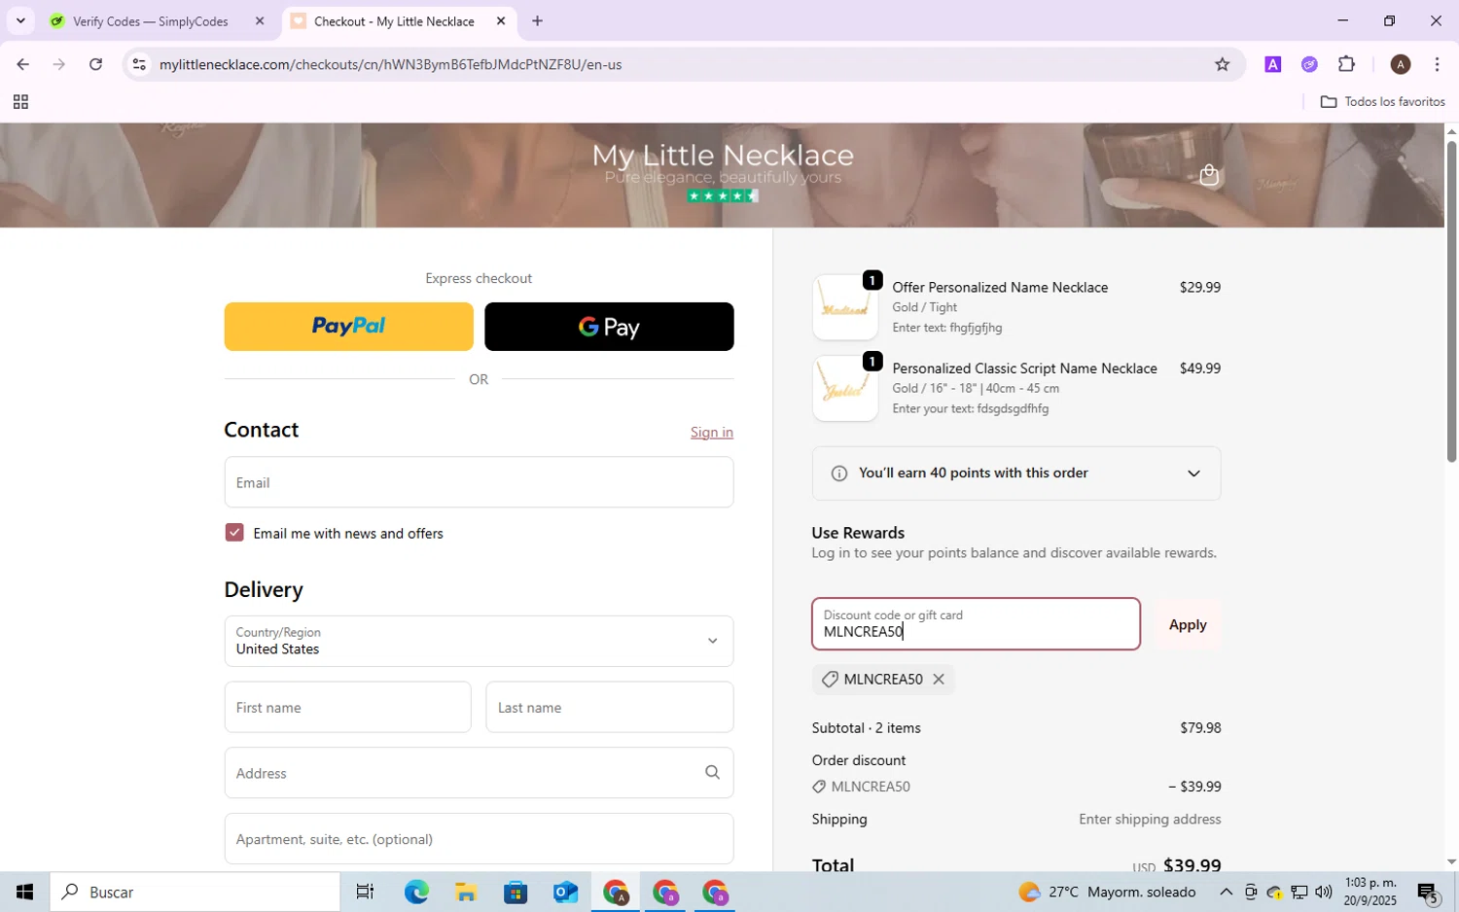Image resolution: width=1459 pixels, height=912 pixels.
Task: Click the Buscar taskbar search box
Action: pos(196,892)
